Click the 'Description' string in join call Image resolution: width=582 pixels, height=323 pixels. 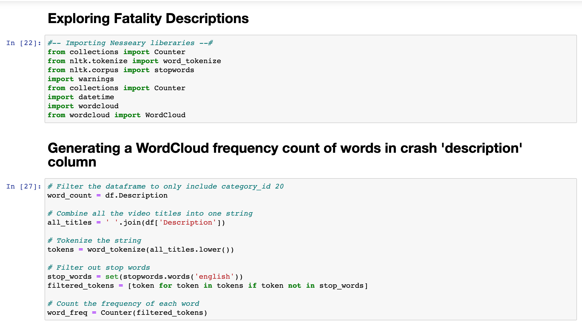[x=188, y=222]
